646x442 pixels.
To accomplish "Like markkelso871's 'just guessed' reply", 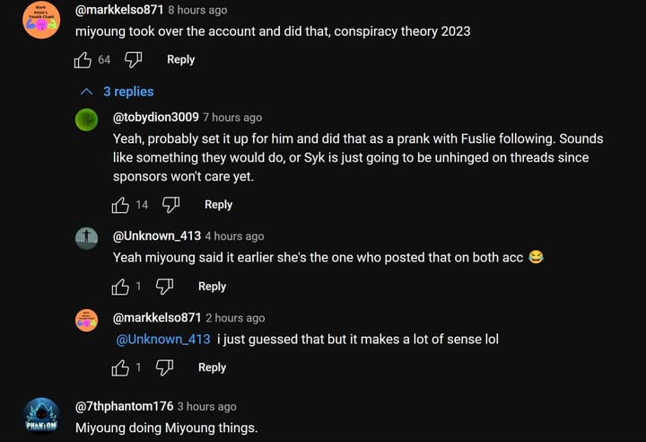I will pos(120,367).
